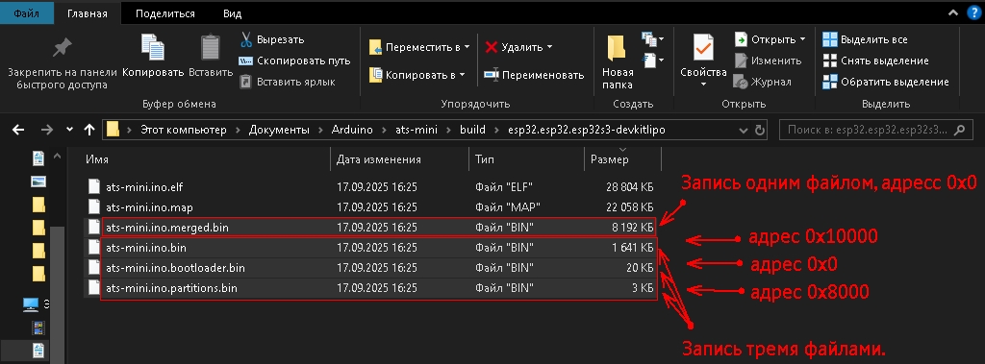Open Свойства of the selection
This screenshot has height=364, width=985.
point(703,57)
